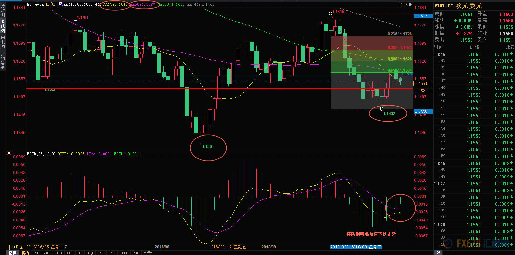
Task: Click the middle chart-playback icon at top right
Action: [x=406, y=4]
